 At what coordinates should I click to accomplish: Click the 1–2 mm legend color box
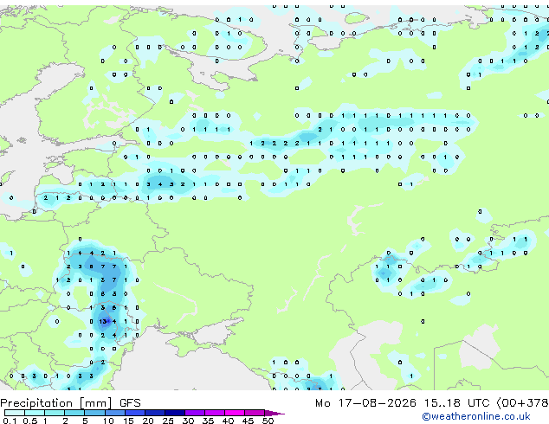pos(55,413)
